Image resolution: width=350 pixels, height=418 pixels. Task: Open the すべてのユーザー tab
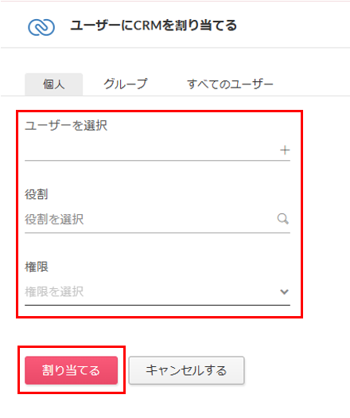point(231,84)
